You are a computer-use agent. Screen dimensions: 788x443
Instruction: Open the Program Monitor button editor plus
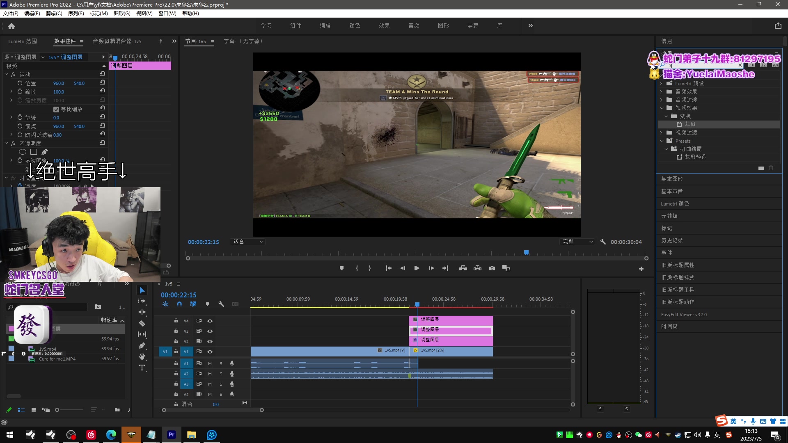(x=641, y=269)
